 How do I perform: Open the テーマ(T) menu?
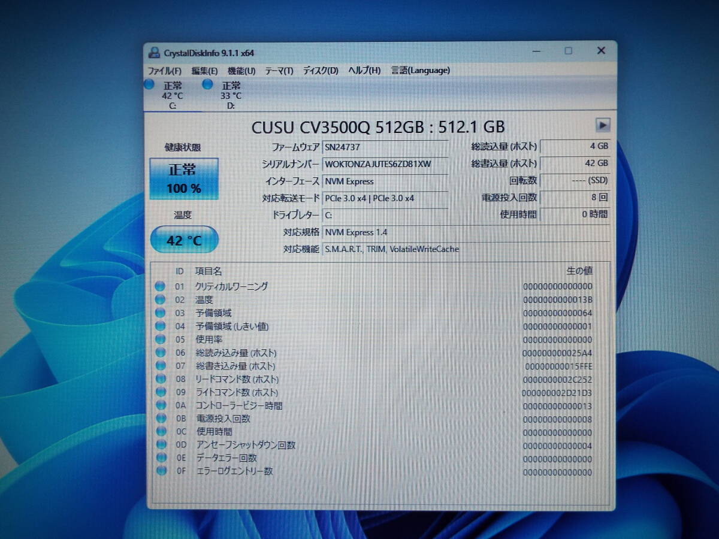click(x=279, y=71)
